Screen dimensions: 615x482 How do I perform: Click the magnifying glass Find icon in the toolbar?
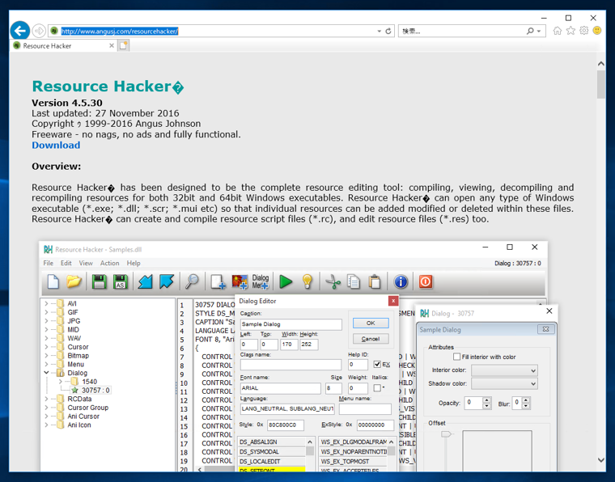tap(192, 281)
